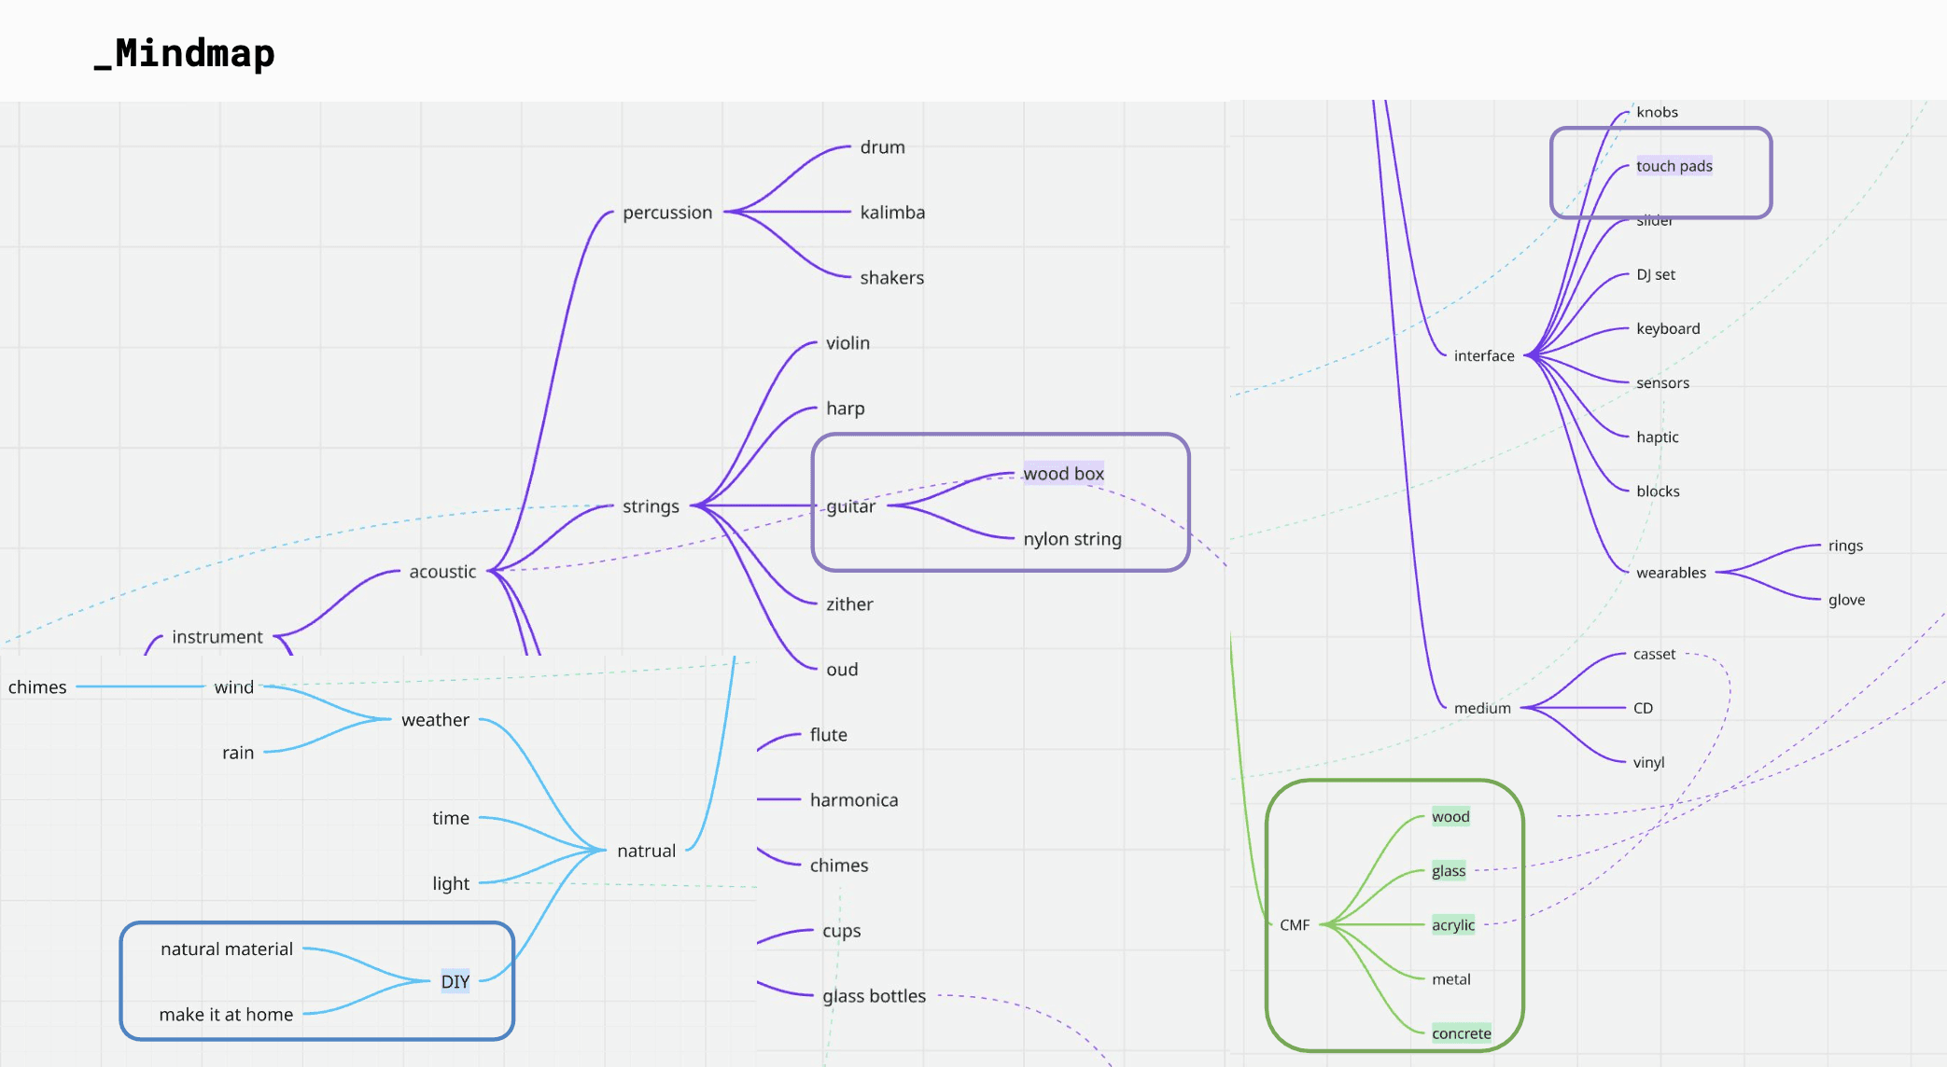
Task: Click the highlighted 'DIY' node
Action: [x=455, y=982]
